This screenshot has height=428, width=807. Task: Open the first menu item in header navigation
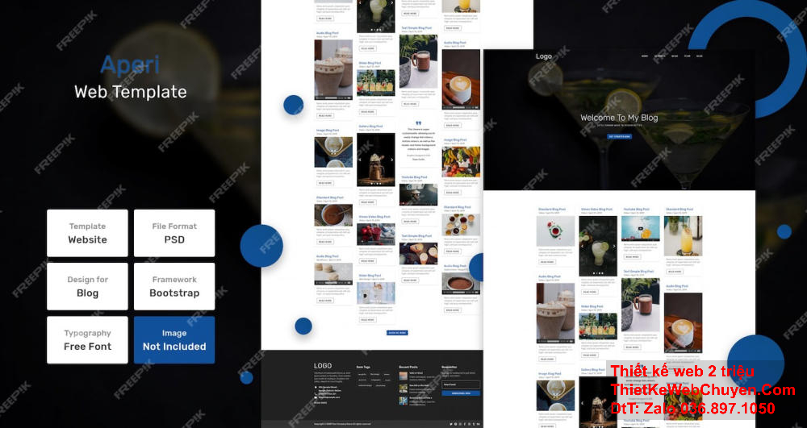pyautogui.click(x=644, y=56)
